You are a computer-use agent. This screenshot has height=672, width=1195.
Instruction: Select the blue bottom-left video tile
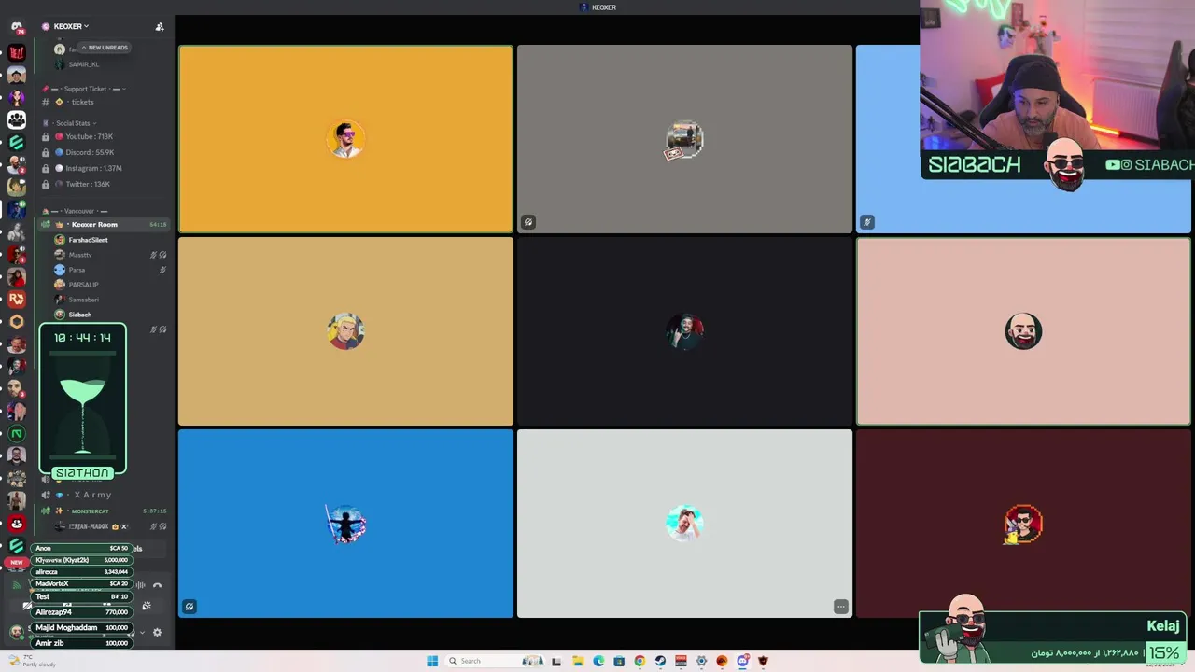coord(345,524)
